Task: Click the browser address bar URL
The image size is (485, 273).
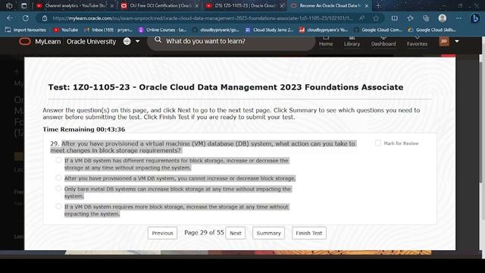Action: tap(202, 18)
